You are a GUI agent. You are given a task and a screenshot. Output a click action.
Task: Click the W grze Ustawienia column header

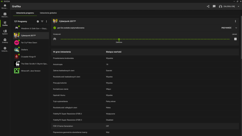(x=62, y=52)
